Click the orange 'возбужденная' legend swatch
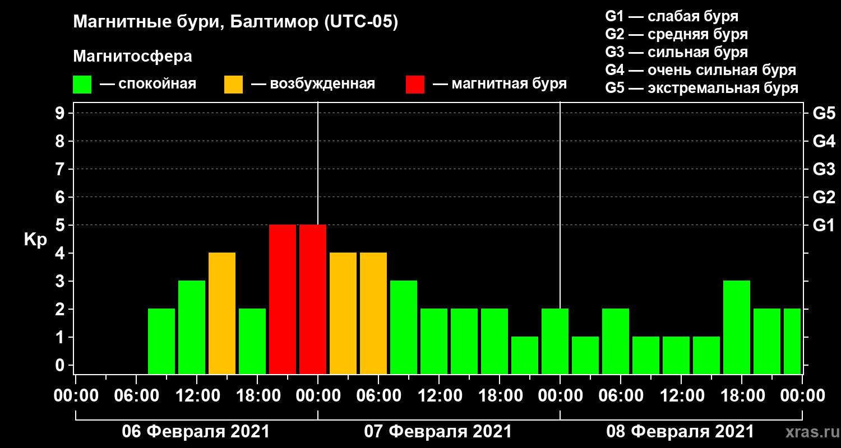841x448 pixels. pos(233,85)
